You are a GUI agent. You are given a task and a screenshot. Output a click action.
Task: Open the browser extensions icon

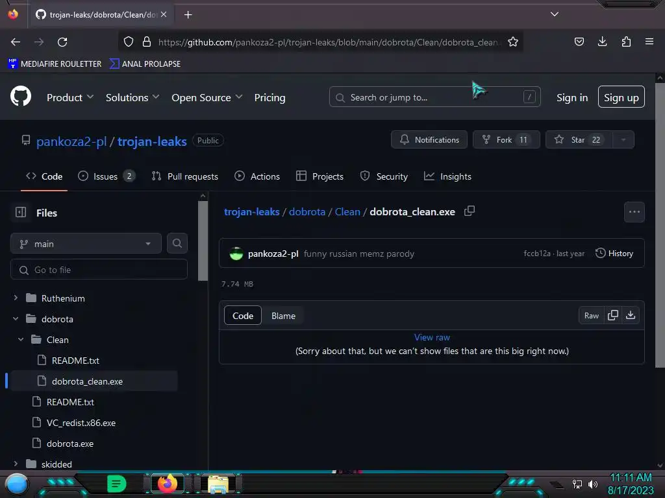626,41
